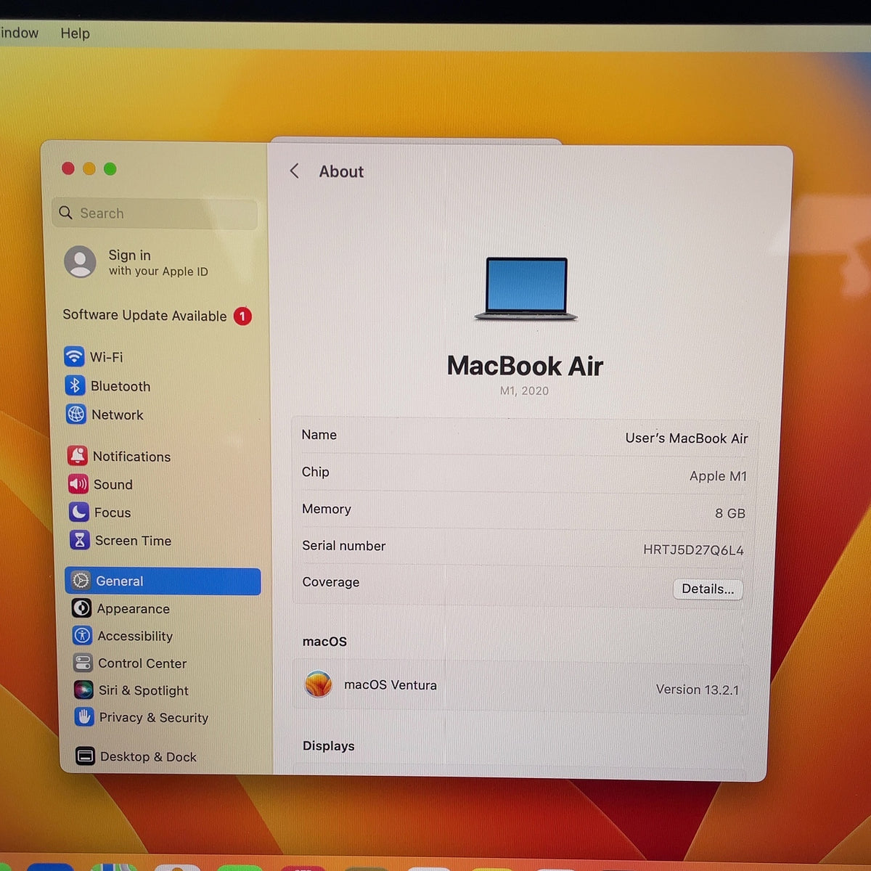Click the 8 GB memory value

730,513
